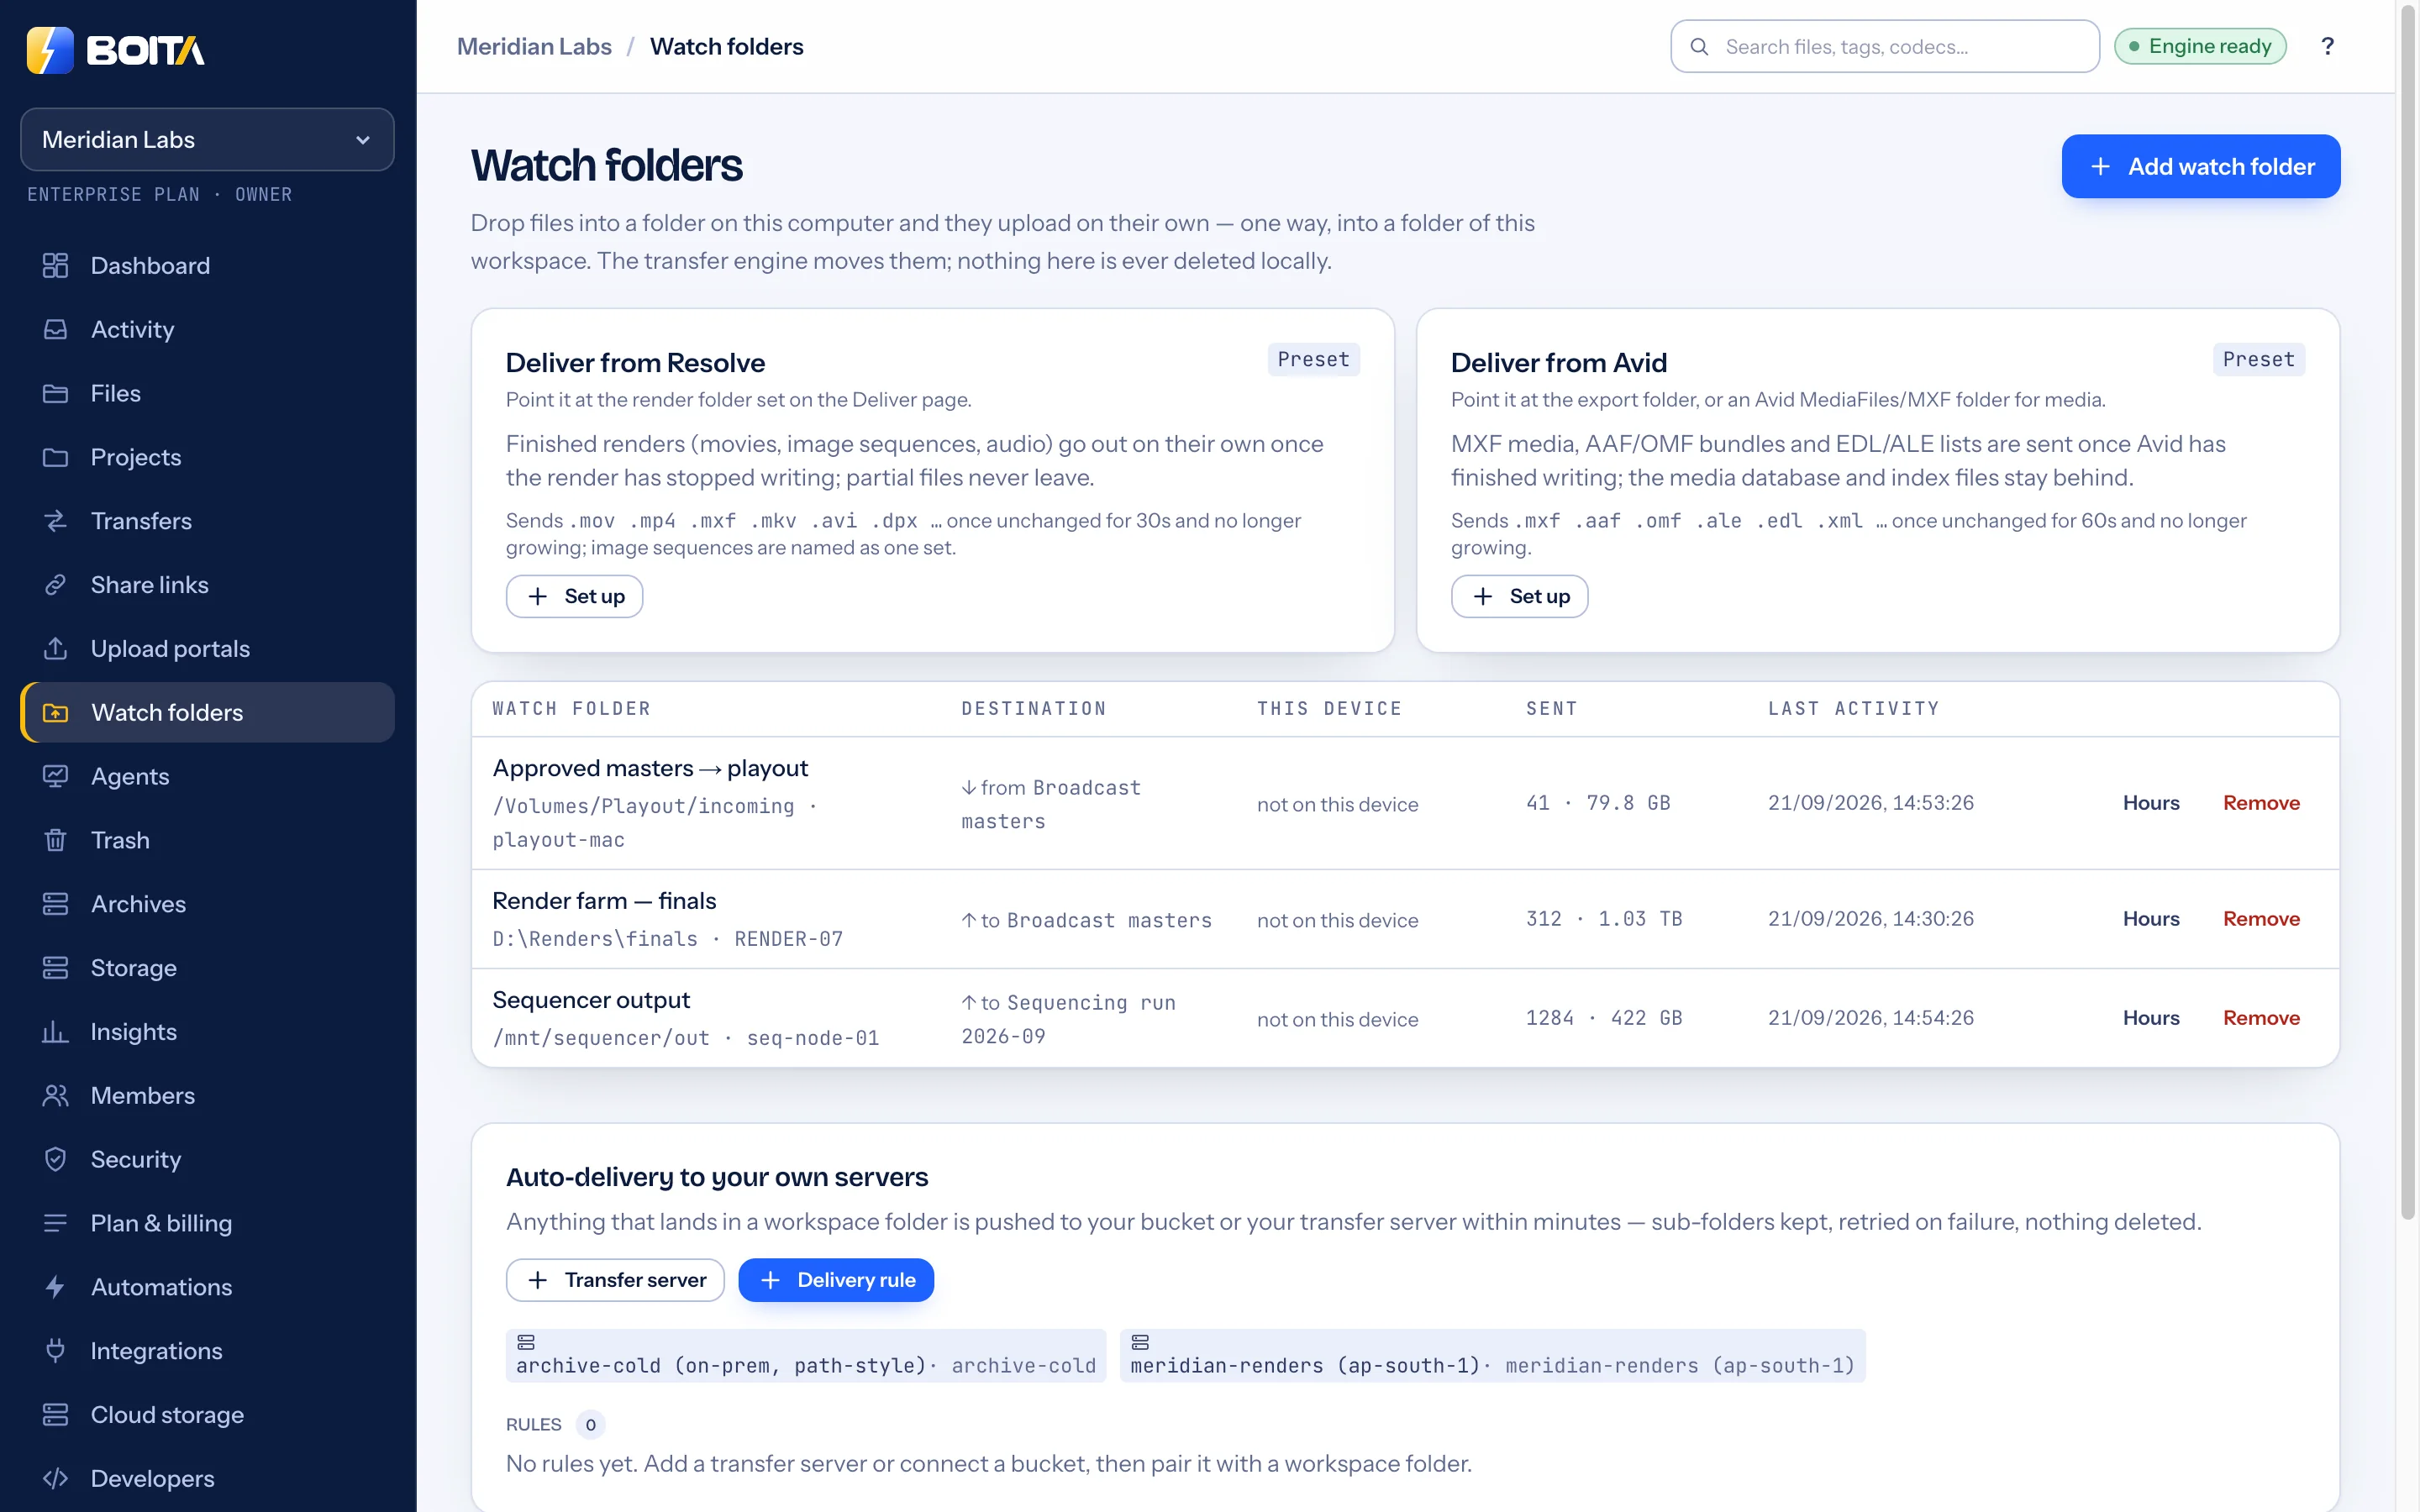Viewport: 2420px width, 1512px height.
Task: Click the RULES count badge
Action: point(590,1425)
